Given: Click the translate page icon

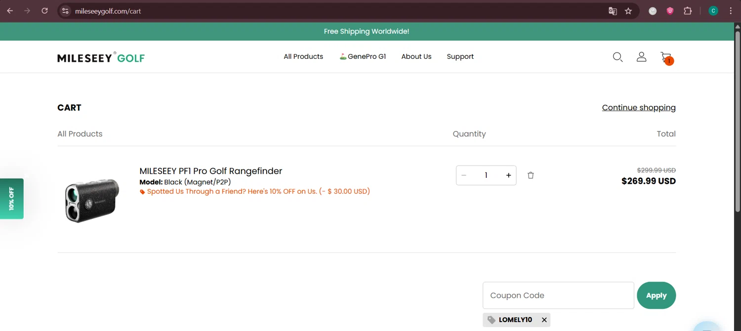Looking at the screenshot, I should pyautogui.click(x=613, y=11).
